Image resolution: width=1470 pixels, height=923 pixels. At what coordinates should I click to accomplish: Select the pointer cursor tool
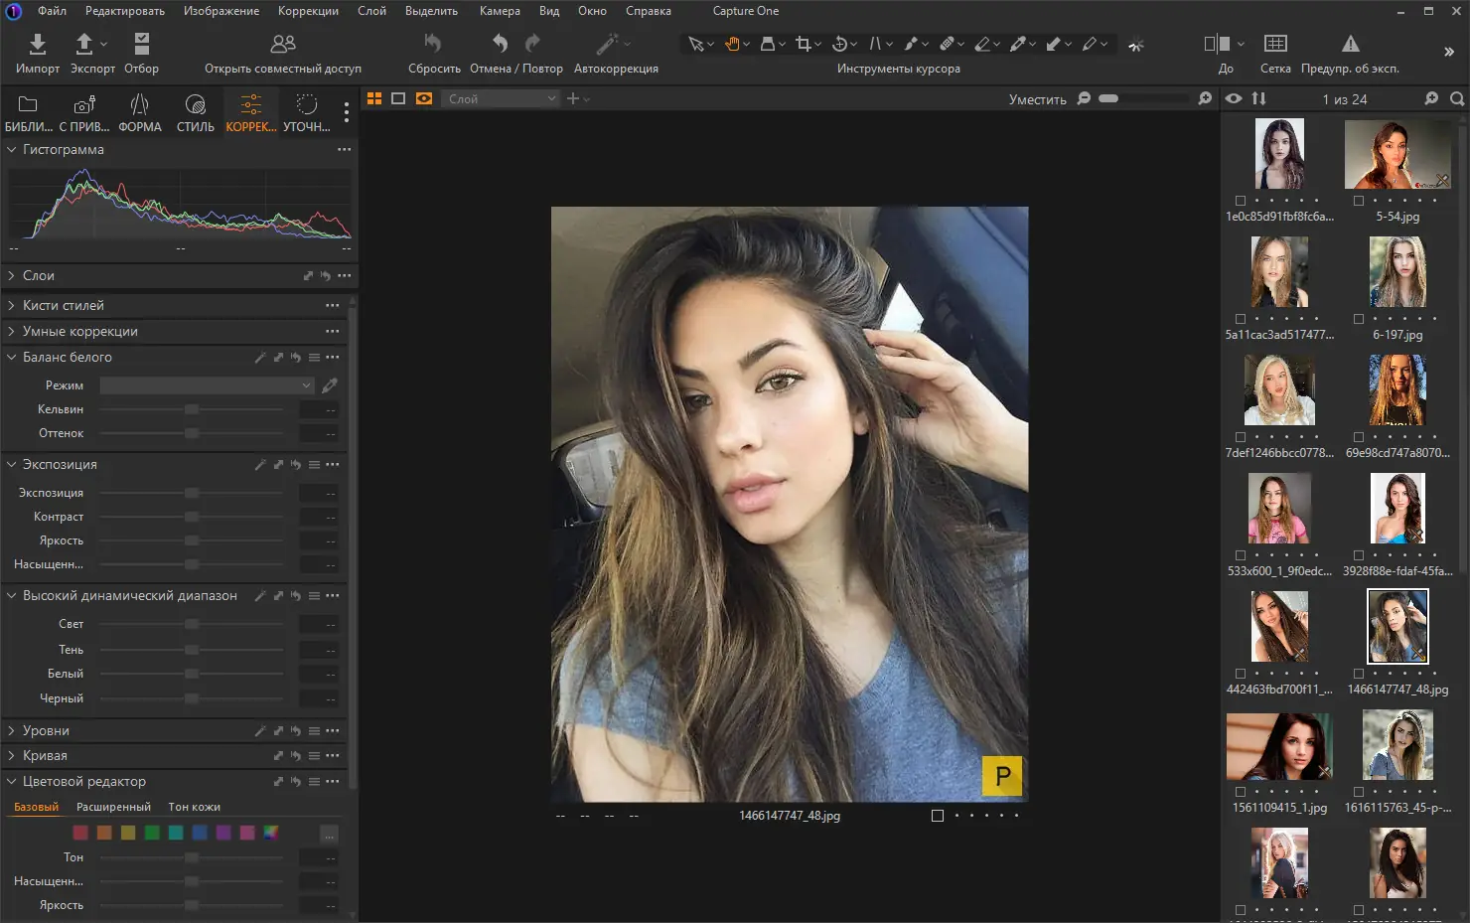point(696,44)
